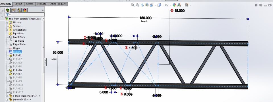Click the 36.000 width dimension

pos(58,53)
